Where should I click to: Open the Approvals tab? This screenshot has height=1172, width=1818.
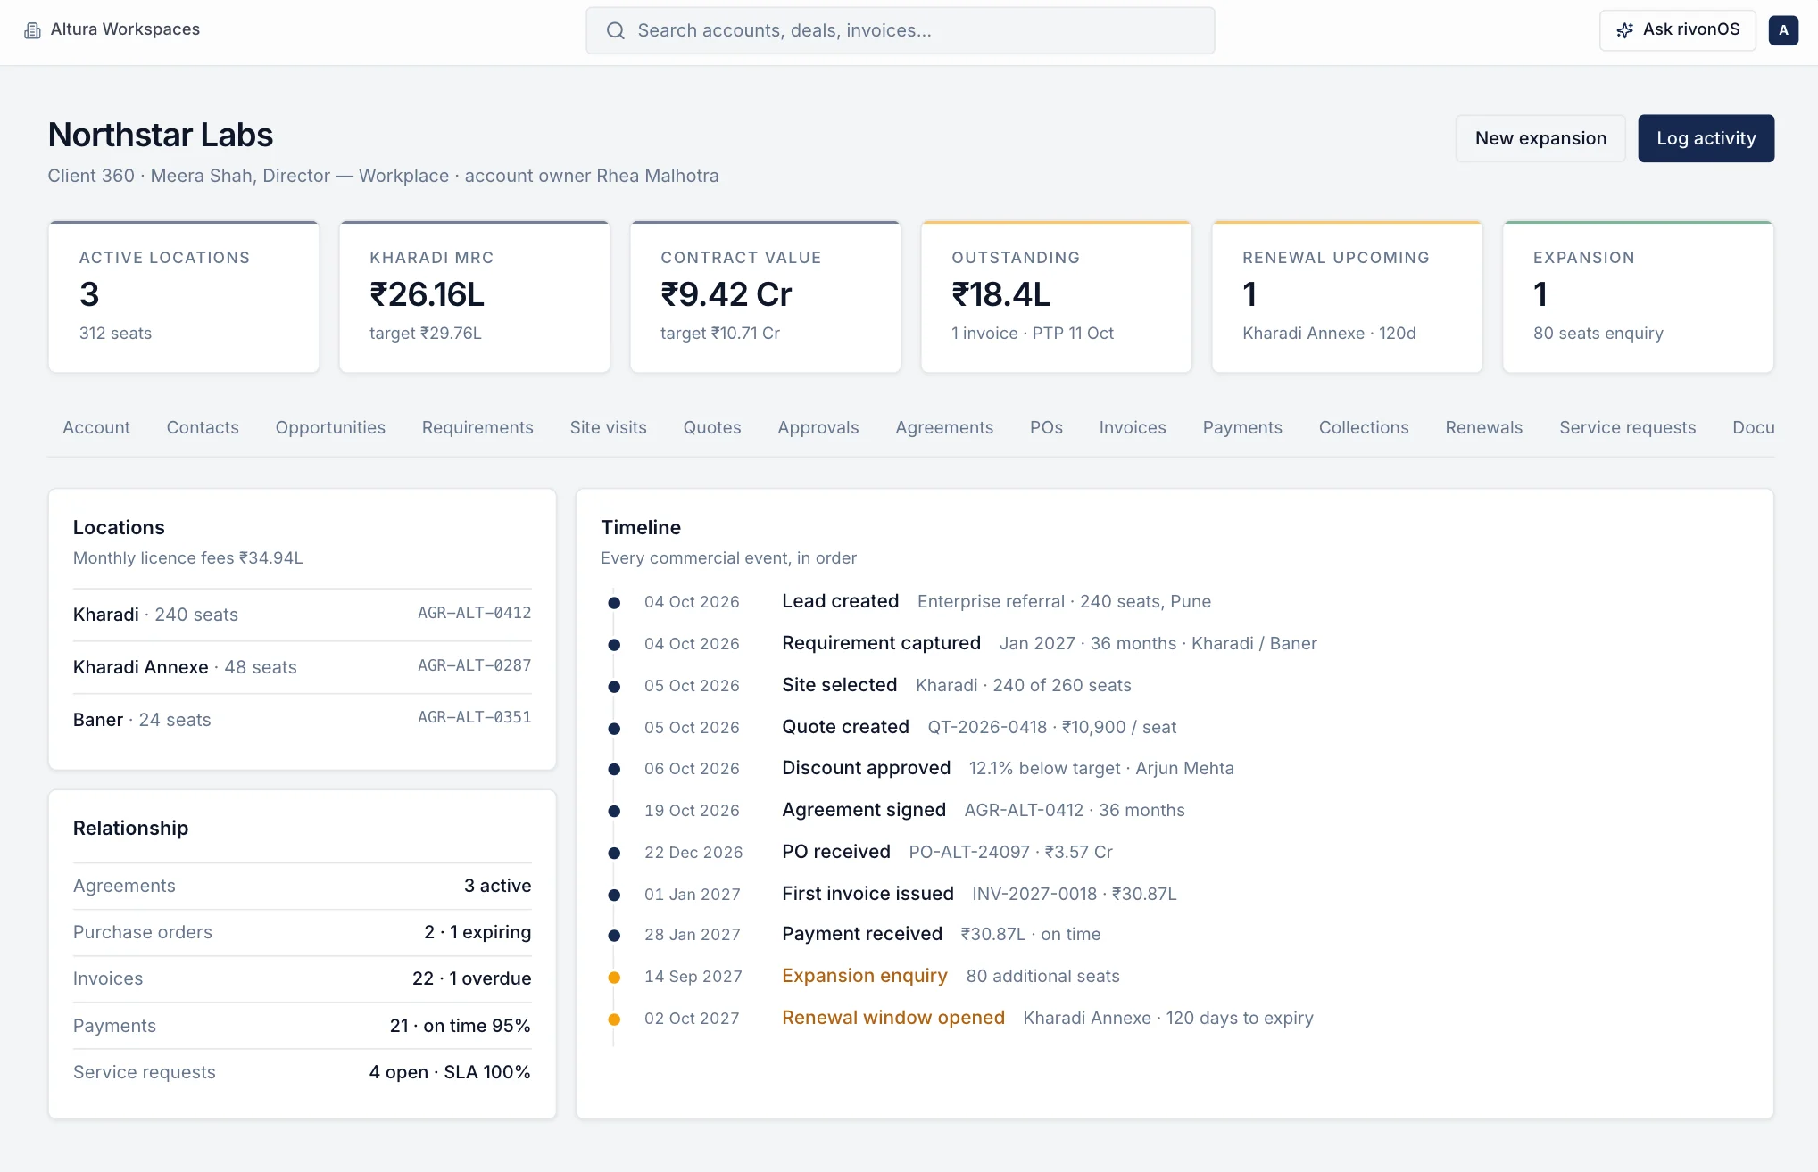(x=818, y=427)
